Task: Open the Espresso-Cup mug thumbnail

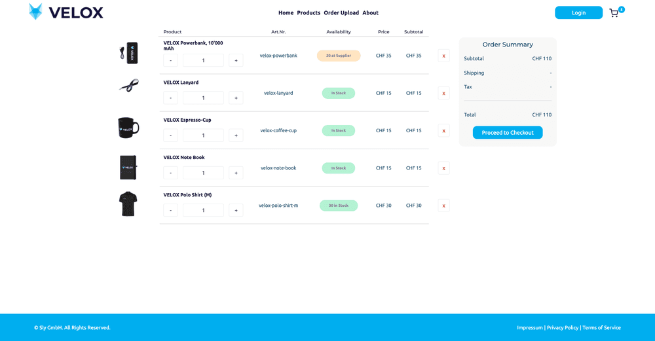Action: coord(128,127)
